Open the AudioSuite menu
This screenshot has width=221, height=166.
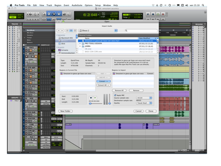pos(77,5)
